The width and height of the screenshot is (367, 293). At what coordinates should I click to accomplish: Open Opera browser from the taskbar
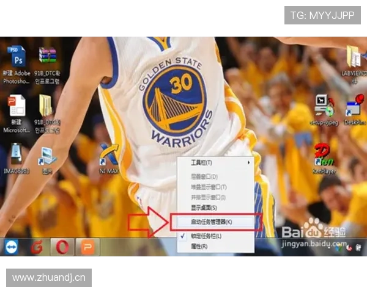(x=62, y=247)
